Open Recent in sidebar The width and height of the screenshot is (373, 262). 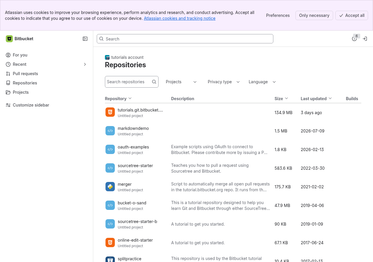click(47, 64)
